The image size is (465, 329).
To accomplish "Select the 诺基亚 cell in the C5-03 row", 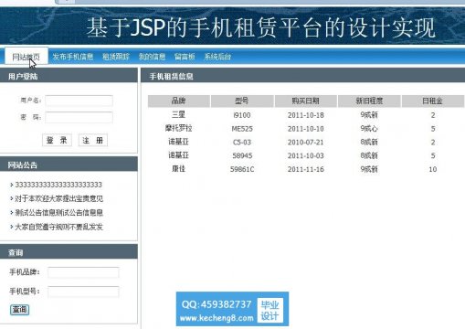I will pyautogui.click(x=179, y=142).
